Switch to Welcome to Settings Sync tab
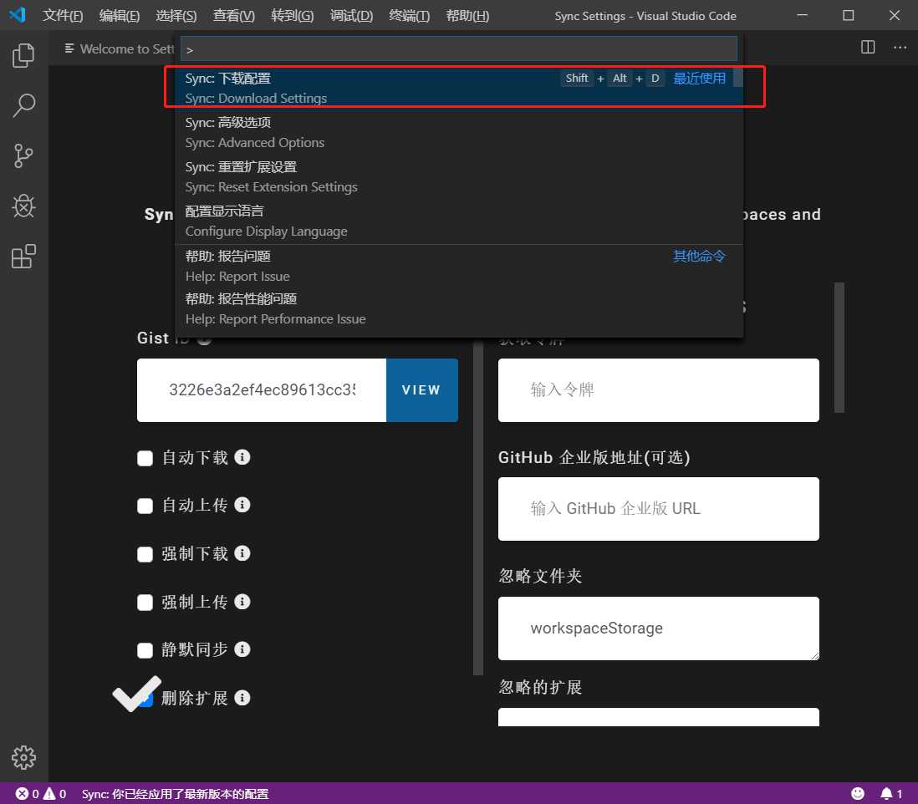The image size is (918, 804). (x=119, y=48)
